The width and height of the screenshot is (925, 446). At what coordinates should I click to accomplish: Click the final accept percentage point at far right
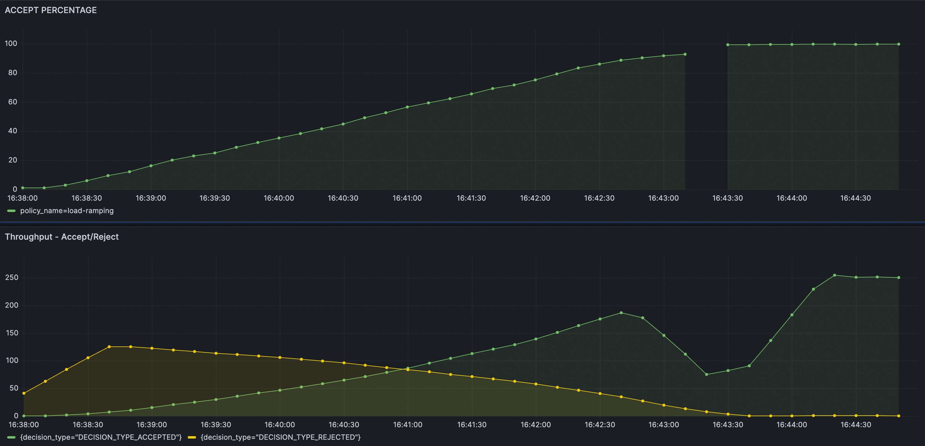point(899,44)
